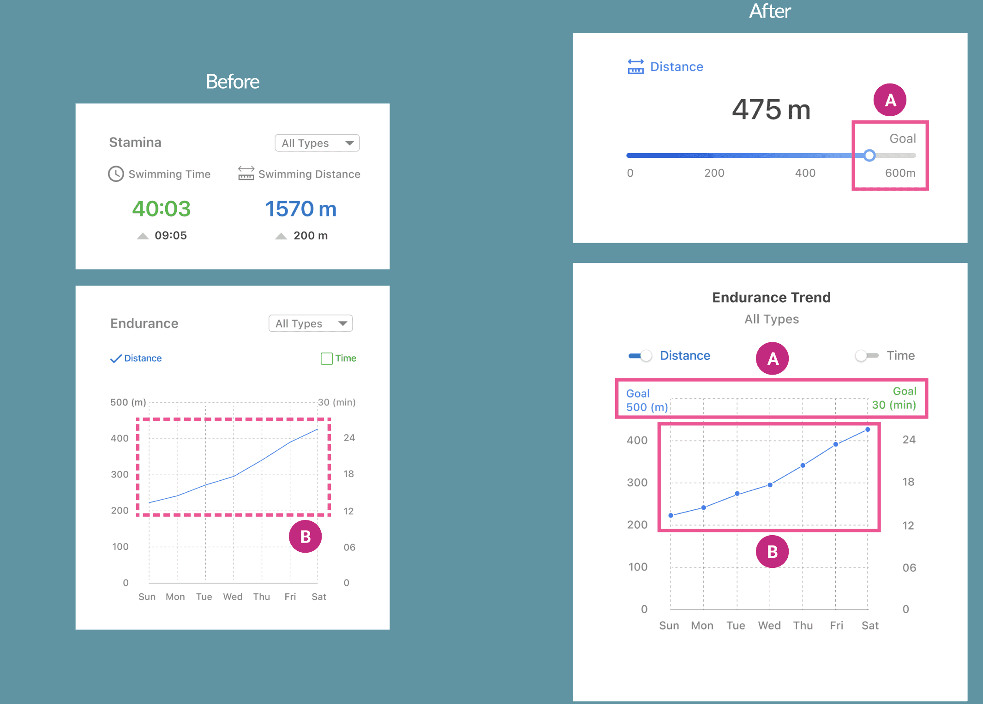Click the Swimming Distance ruler icon
The width and height of the screenshot is (983, 704).
pos(246,173)
